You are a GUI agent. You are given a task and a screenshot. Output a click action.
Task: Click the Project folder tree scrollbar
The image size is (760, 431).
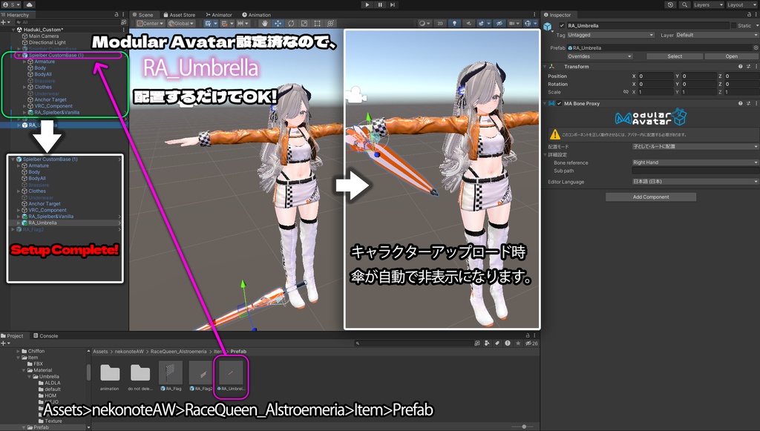tap(88, 372)
